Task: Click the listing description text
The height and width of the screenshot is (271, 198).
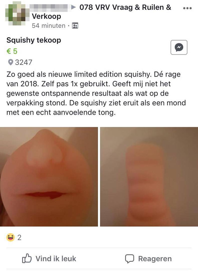Action: pos(96,93)
